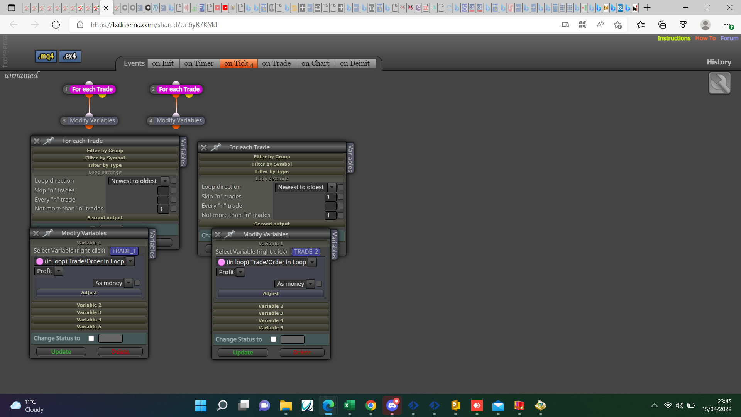Download the .ex4 file
Screen dimensions: 741x417
70,56
